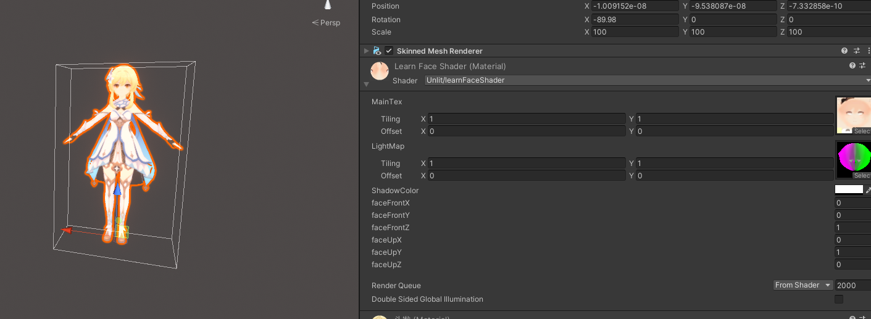This screenshot has height=319, width=871.
Task: Select the MainTex texture via Select button
Action: [862, 131]
